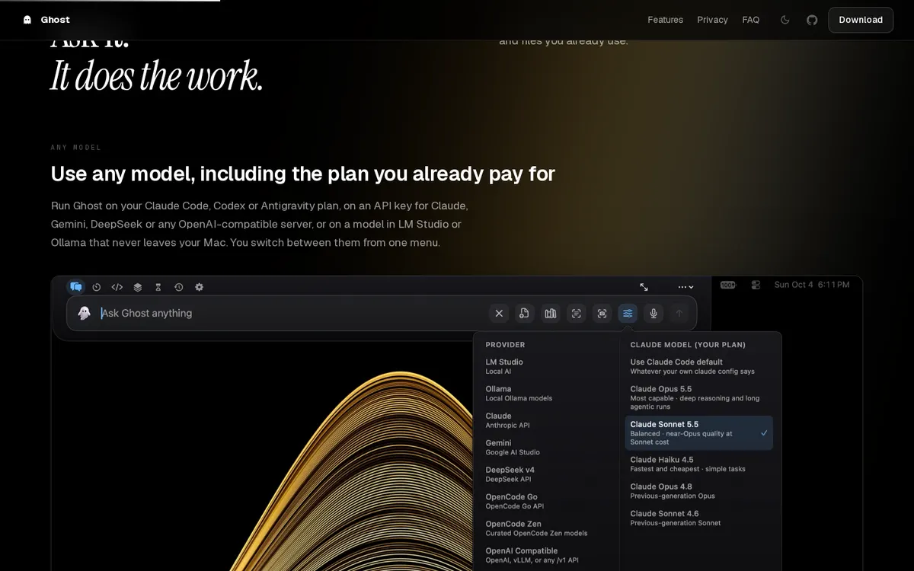Open the settings gear in Ghost toolbar
The height and width of the screenshot is (571, 914).
[199, 287]
